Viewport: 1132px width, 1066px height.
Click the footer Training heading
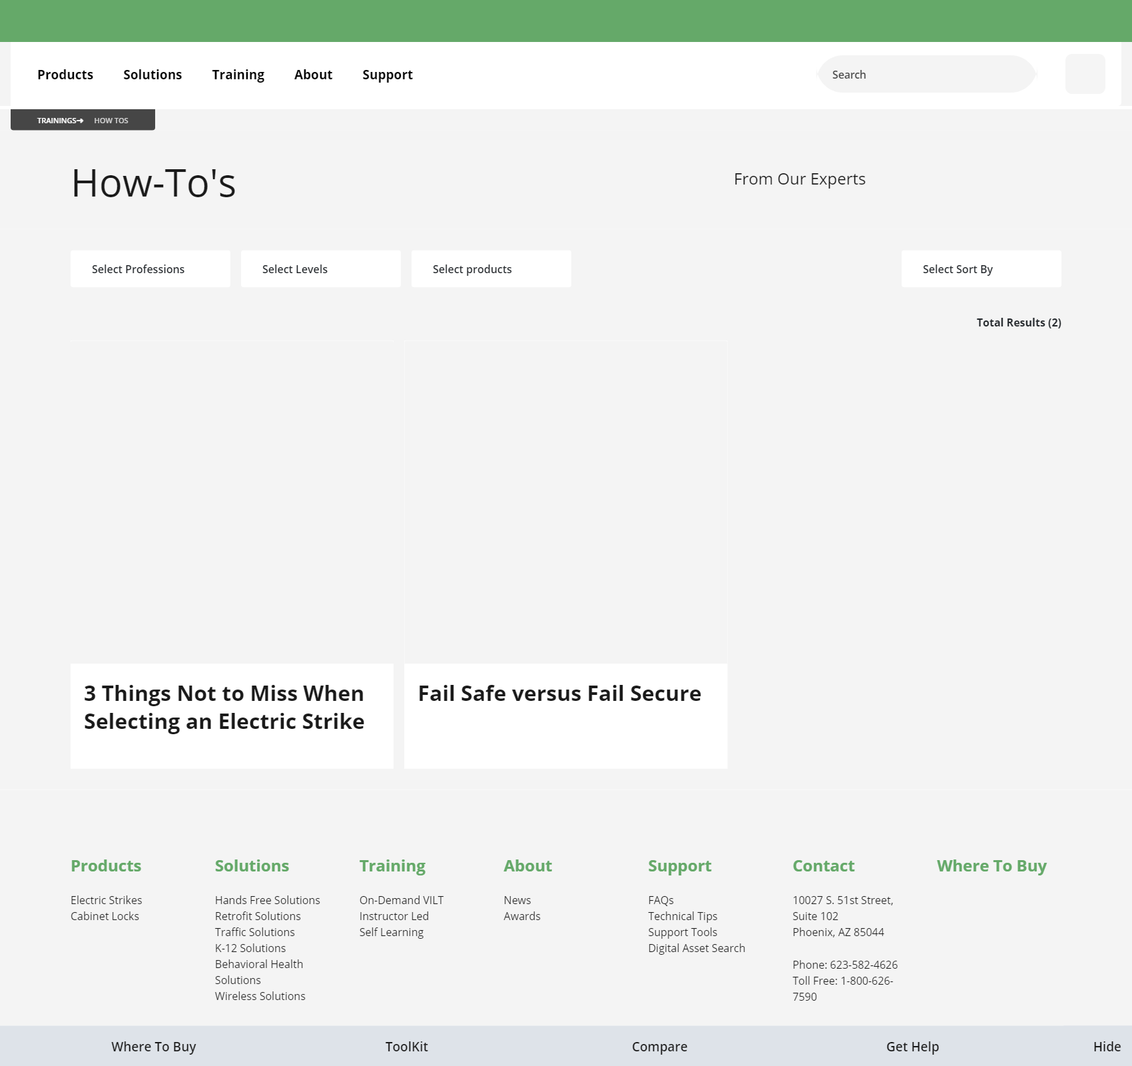(x=392, y=866)
